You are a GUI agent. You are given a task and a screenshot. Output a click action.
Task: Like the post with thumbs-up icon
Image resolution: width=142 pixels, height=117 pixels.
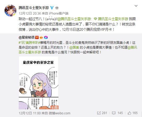[129, 113]
